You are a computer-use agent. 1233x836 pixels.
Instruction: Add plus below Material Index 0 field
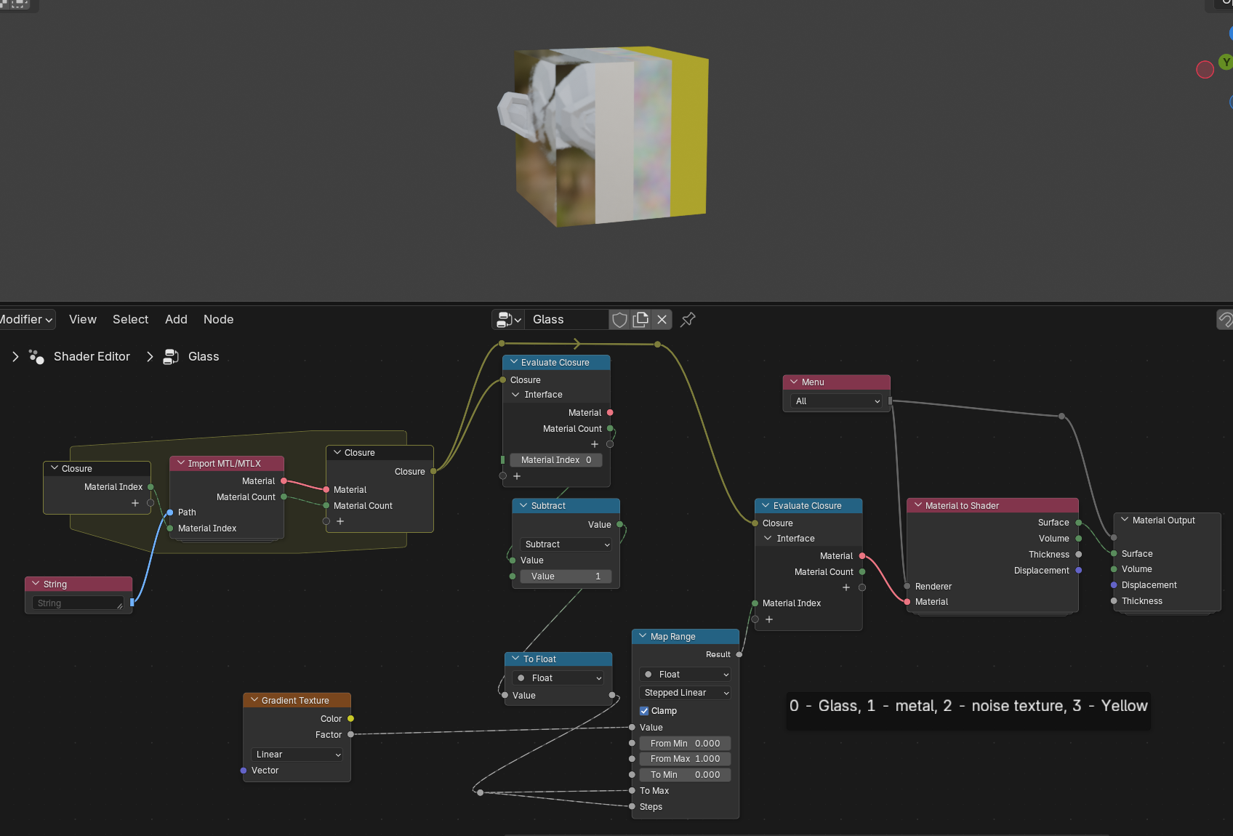tap(517, 476)
